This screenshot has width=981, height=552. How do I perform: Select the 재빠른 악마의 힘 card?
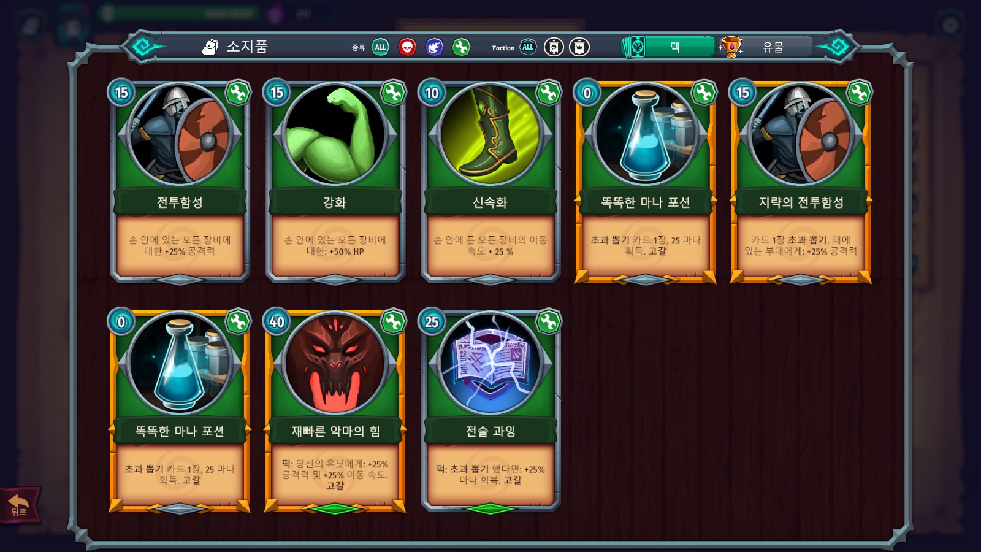point(335,410)
